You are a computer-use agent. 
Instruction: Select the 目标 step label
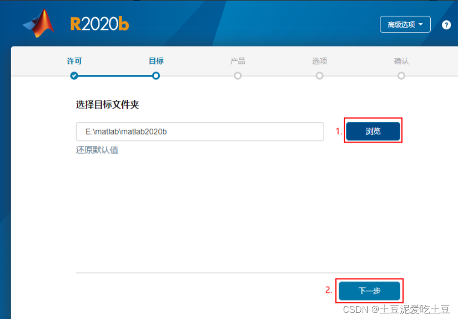click(156, 61)
